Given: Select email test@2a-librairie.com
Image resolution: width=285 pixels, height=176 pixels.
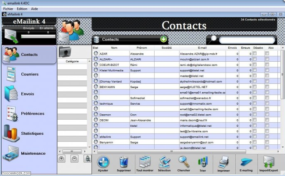Looking at the screenshot, I should click(194, 131).
